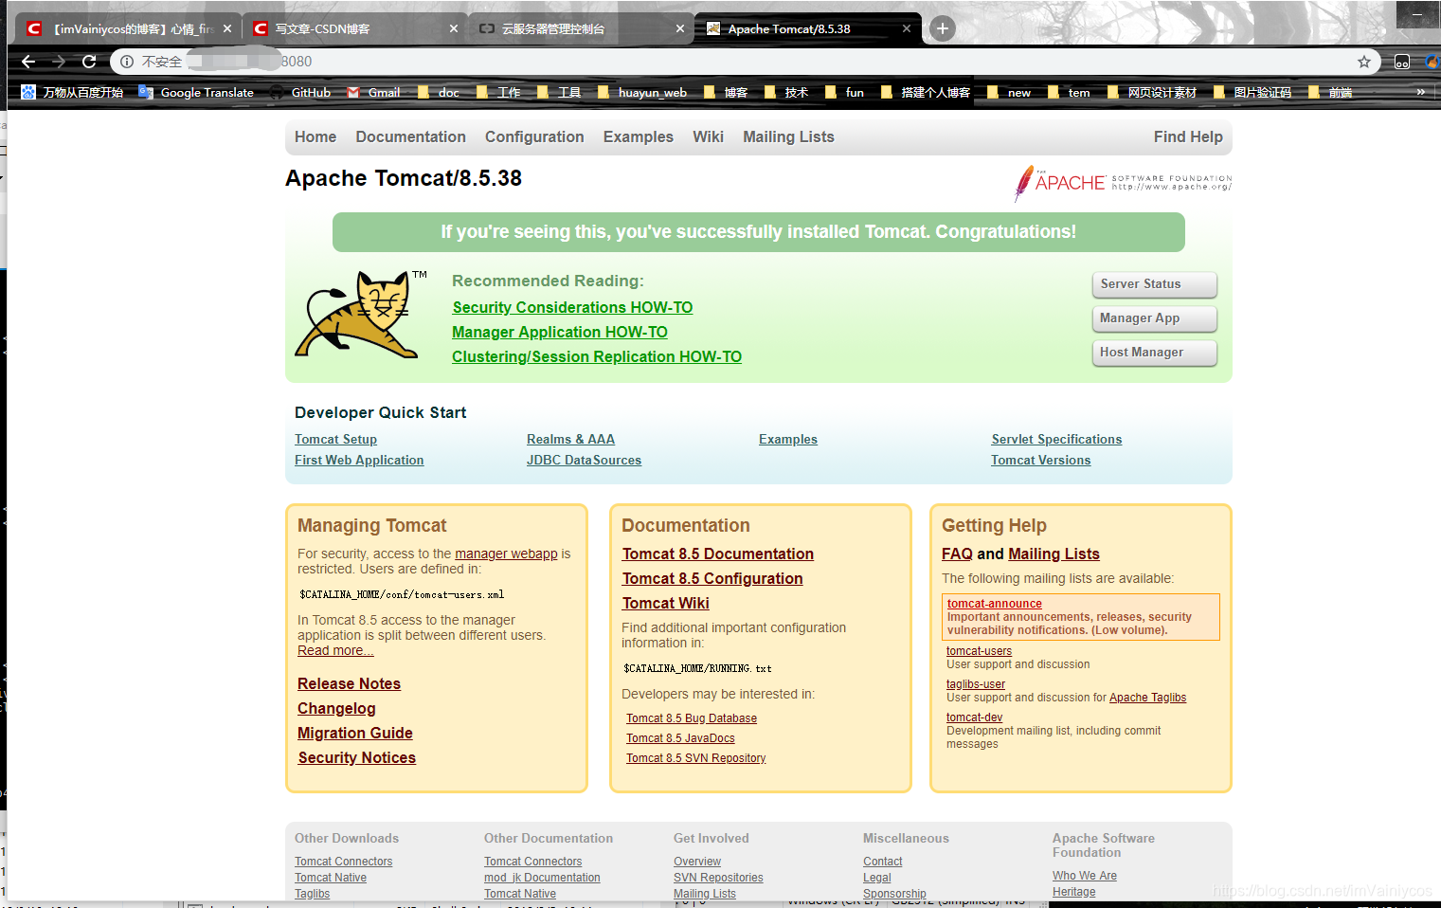Screen dimensions: 1441x908
Task: Click the browser forward arrow
Action: [x=59, y=62]
